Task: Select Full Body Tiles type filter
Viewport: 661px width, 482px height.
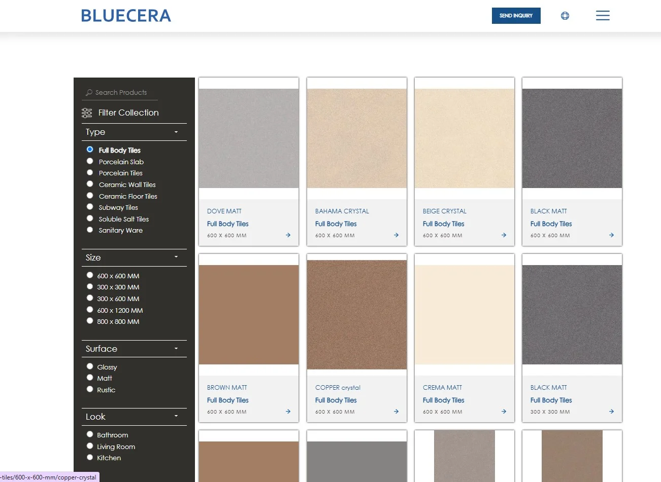Action: pos(90,150)
